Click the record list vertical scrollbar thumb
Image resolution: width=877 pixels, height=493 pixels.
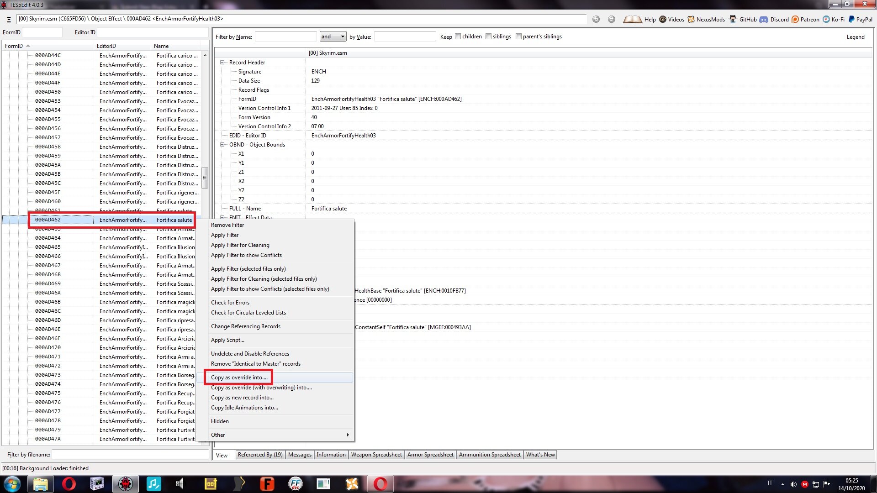[205, 178]
